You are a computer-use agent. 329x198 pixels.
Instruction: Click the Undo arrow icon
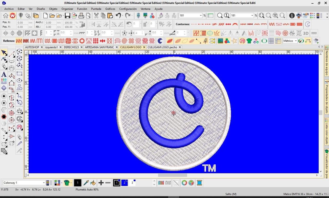point(118,16)
